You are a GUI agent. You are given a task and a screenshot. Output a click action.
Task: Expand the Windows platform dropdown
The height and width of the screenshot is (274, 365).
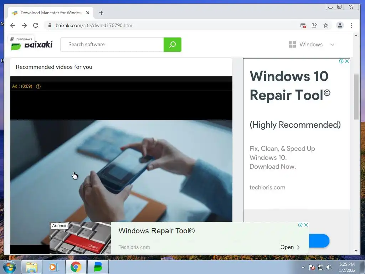click(311, 45)
